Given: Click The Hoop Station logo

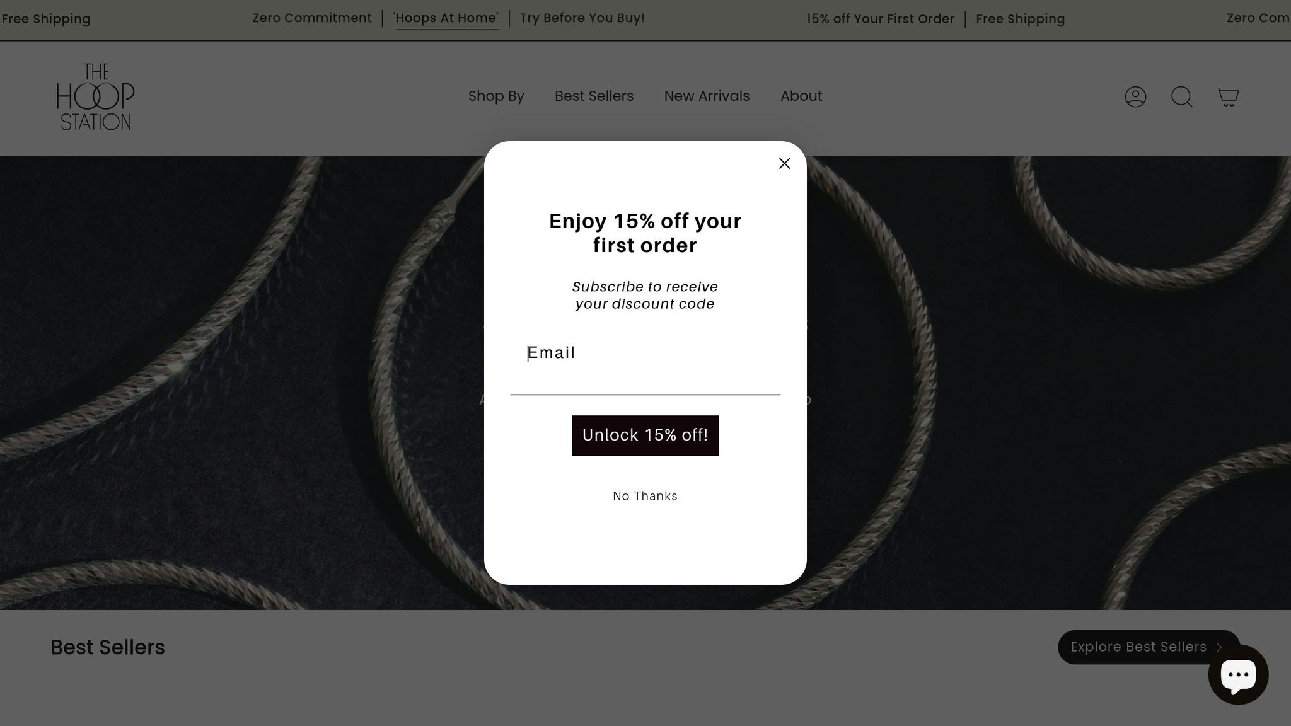Looking at the screenshot, I should click(x=95, y=96).
